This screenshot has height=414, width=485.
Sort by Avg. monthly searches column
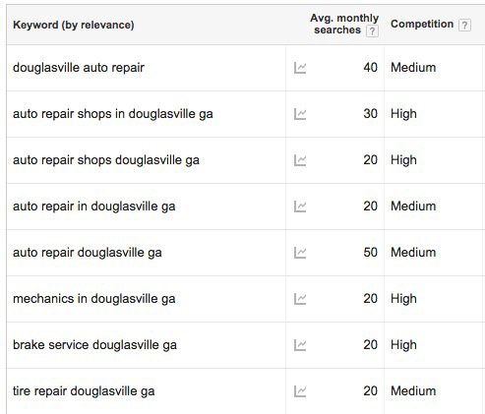(344, 24)
